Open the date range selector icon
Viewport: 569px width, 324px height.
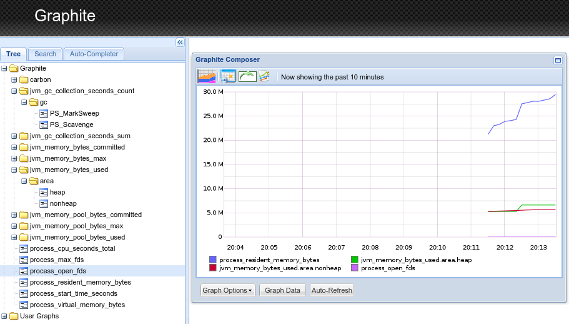click(x=207, y=76)
